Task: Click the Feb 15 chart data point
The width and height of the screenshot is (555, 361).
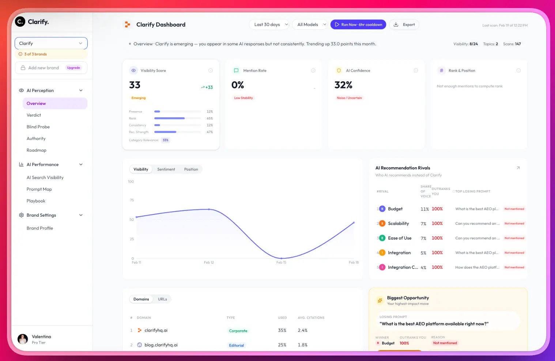Action: (x=282, y=258)
